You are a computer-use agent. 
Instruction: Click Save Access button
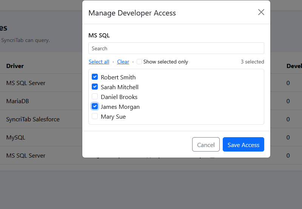243,145
